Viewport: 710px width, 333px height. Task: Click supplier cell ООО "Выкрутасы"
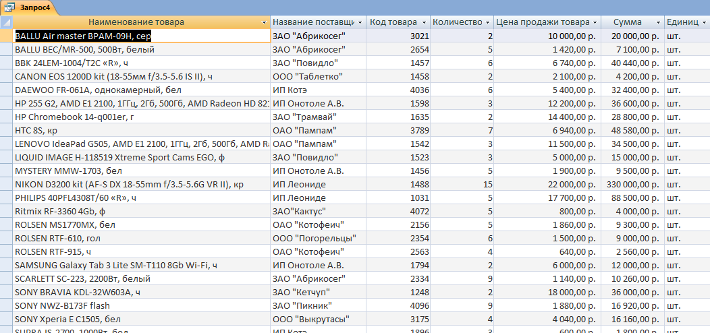(319, 319)
